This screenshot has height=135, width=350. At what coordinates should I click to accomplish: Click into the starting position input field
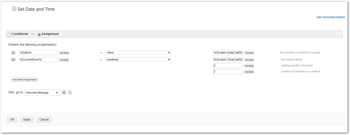click(228, 66)
